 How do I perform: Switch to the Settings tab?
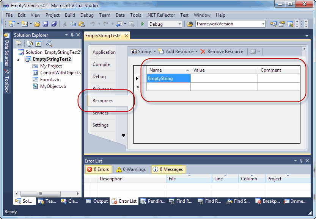(x=101, y=125)
